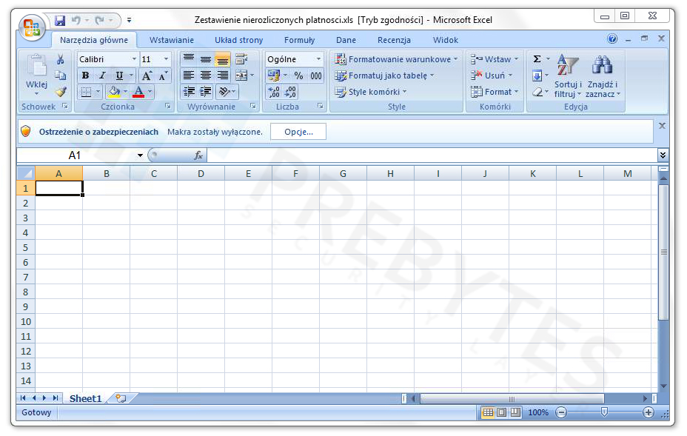The width and height of the screenshot is (687, 436).
Task: Decrease font size with the small A
Action: (163, 76)
